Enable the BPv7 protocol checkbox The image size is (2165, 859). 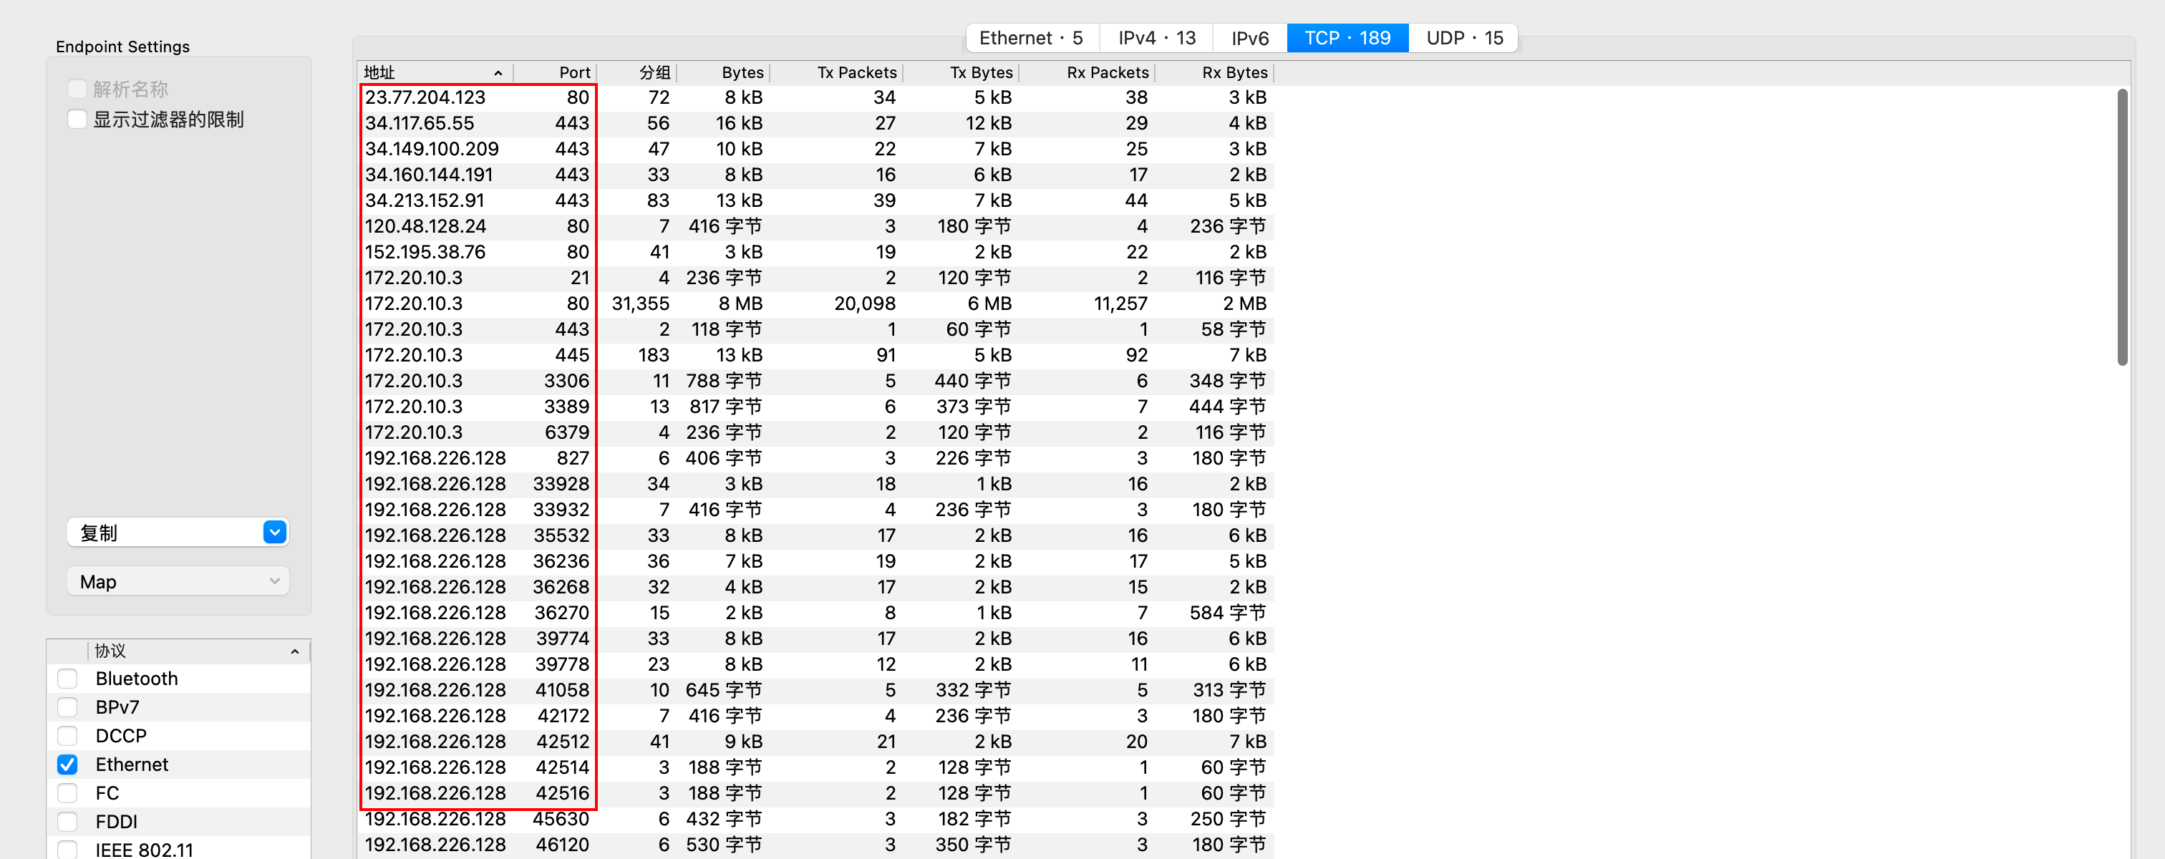coord(67,707)
